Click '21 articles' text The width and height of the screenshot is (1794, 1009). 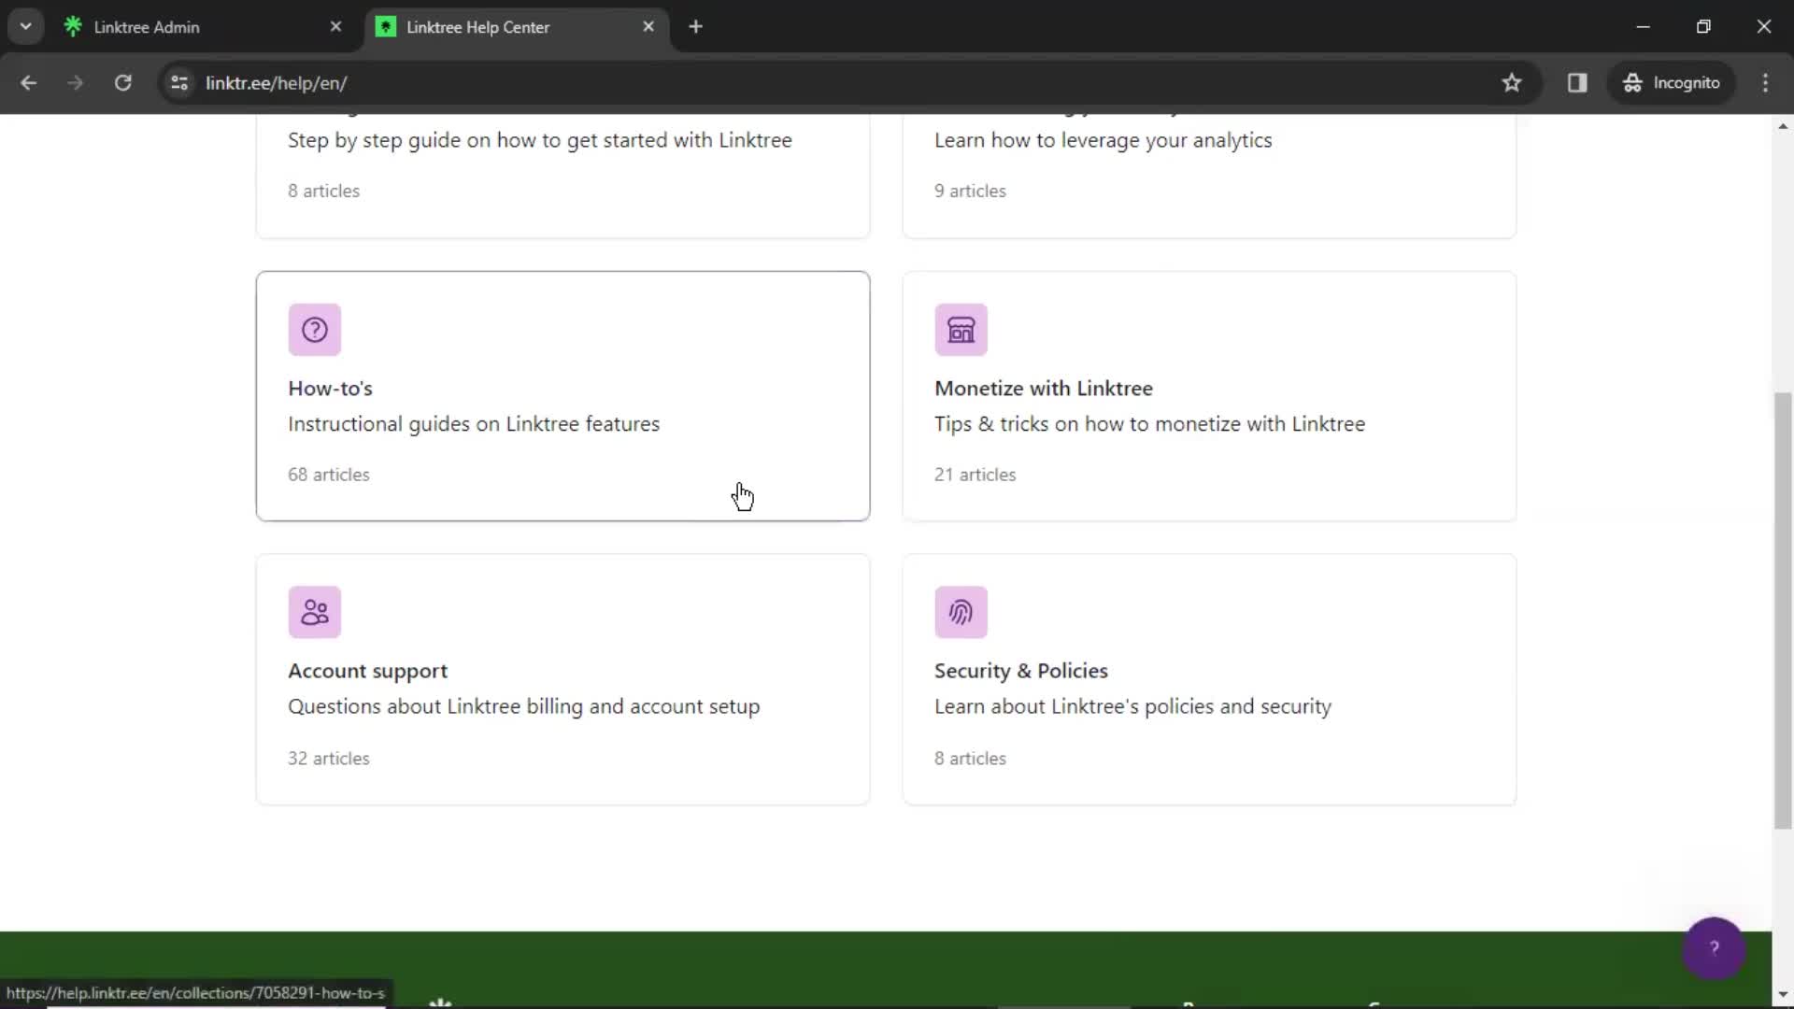975,475
